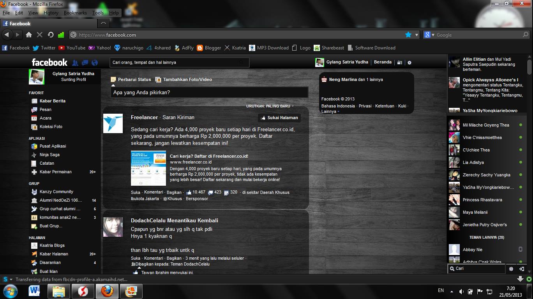
Task: Open chat options gear icon
Action: (x=511, y=269)
